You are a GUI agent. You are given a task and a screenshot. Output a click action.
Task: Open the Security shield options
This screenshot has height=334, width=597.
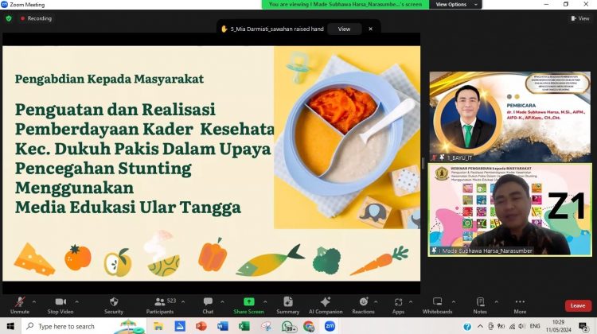tap(114, 305)
